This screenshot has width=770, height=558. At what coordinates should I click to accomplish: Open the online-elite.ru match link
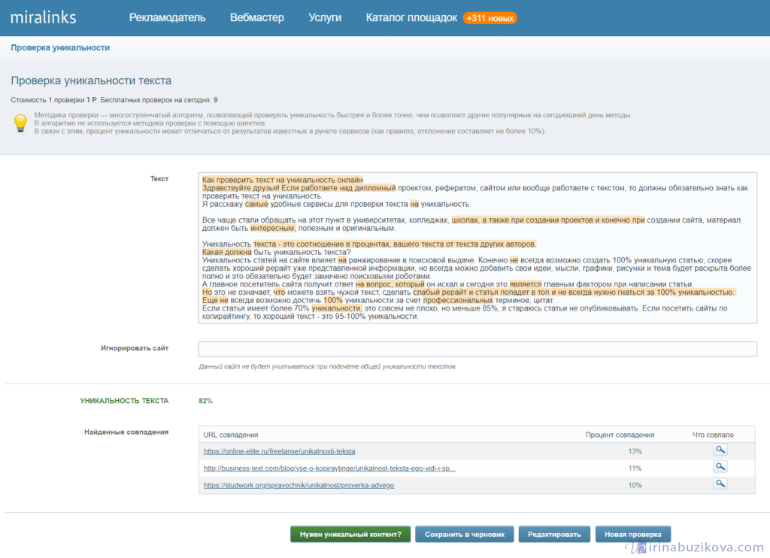279,451
